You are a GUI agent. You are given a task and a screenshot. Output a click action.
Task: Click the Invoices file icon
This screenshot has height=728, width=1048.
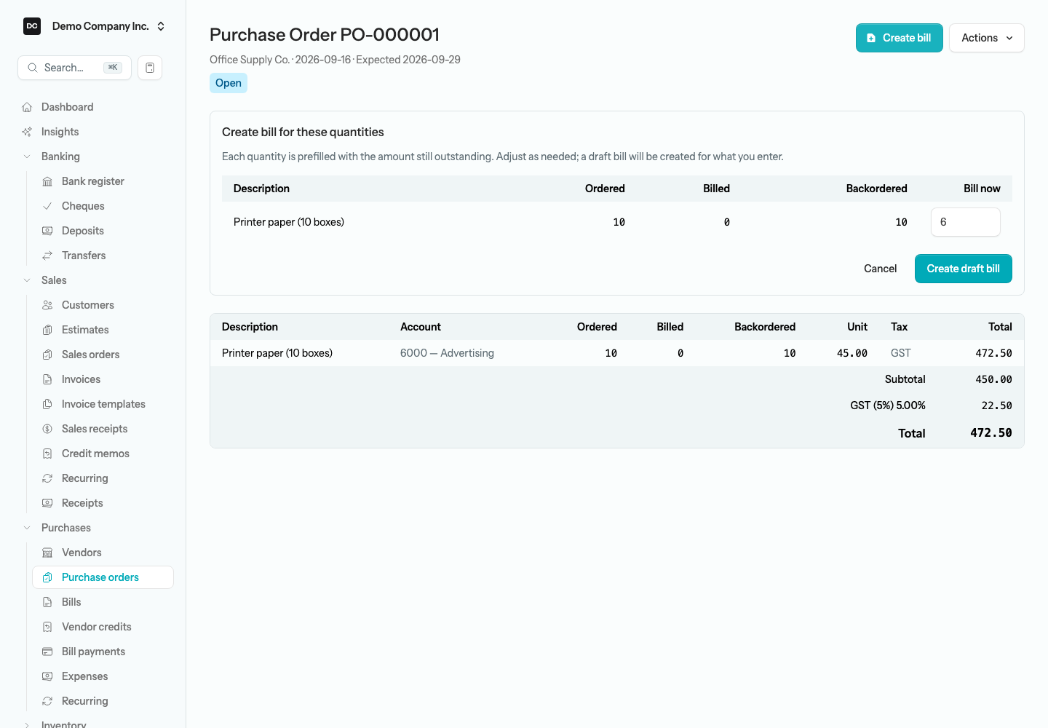(x=47, y=379)
